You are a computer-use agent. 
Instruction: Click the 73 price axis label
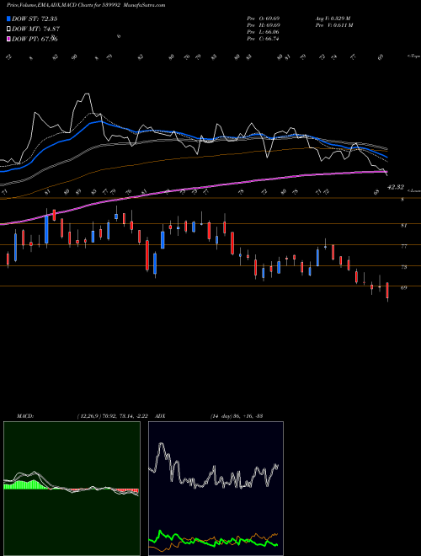[x=403, y=267]
